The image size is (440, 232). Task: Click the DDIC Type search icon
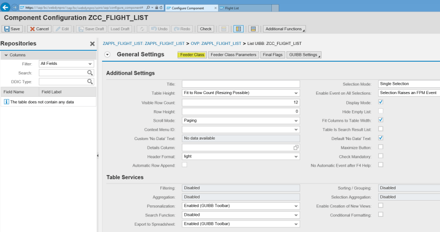[90, 82]
